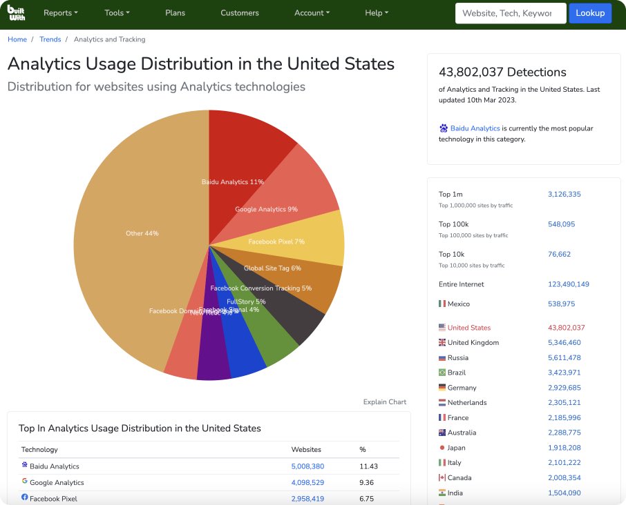Screen dimensions: 626x505
Task: Click the 'Websites' column header
Action: click(306, 449)
